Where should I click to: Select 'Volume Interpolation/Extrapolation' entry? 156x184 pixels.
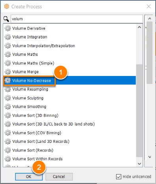[70, 46]
